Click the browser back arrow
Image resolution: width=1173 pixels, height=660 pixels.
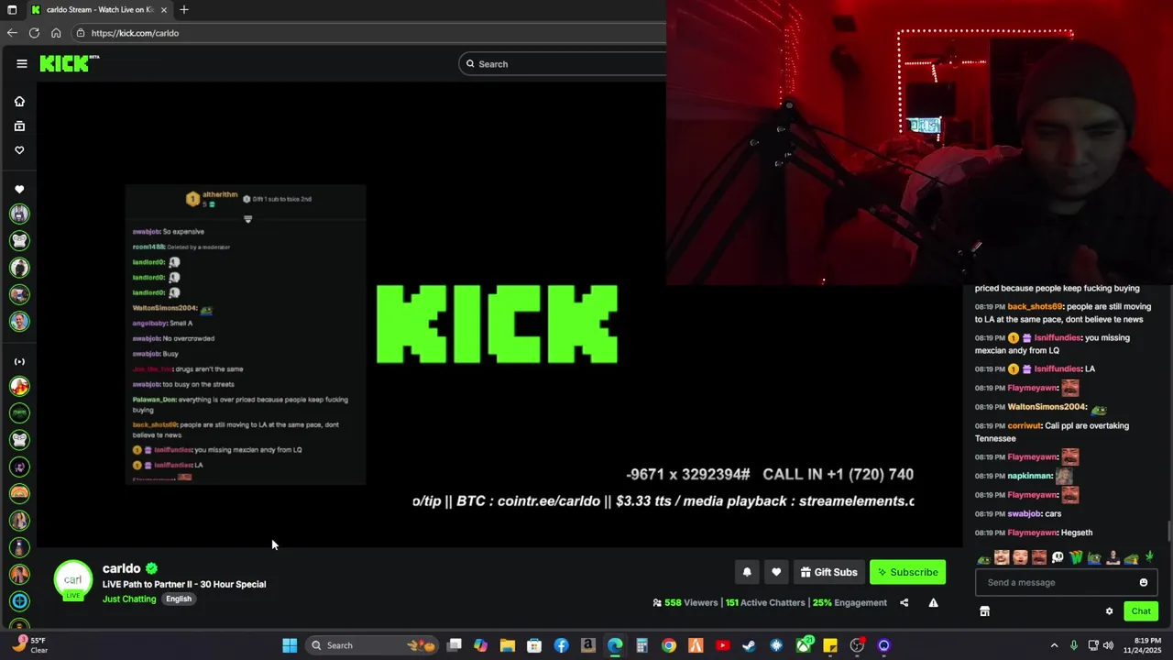(x=12, y=33)
